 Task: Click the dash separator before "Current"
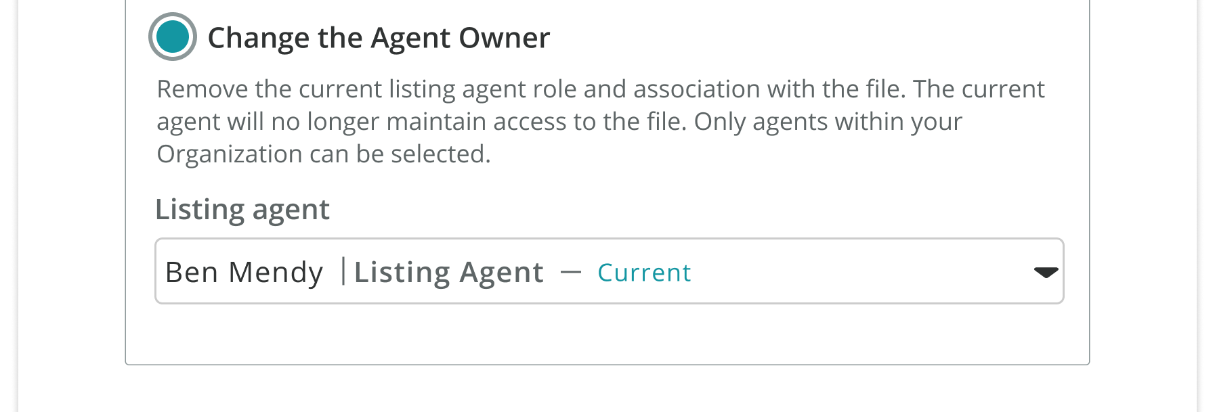[571, 272]
